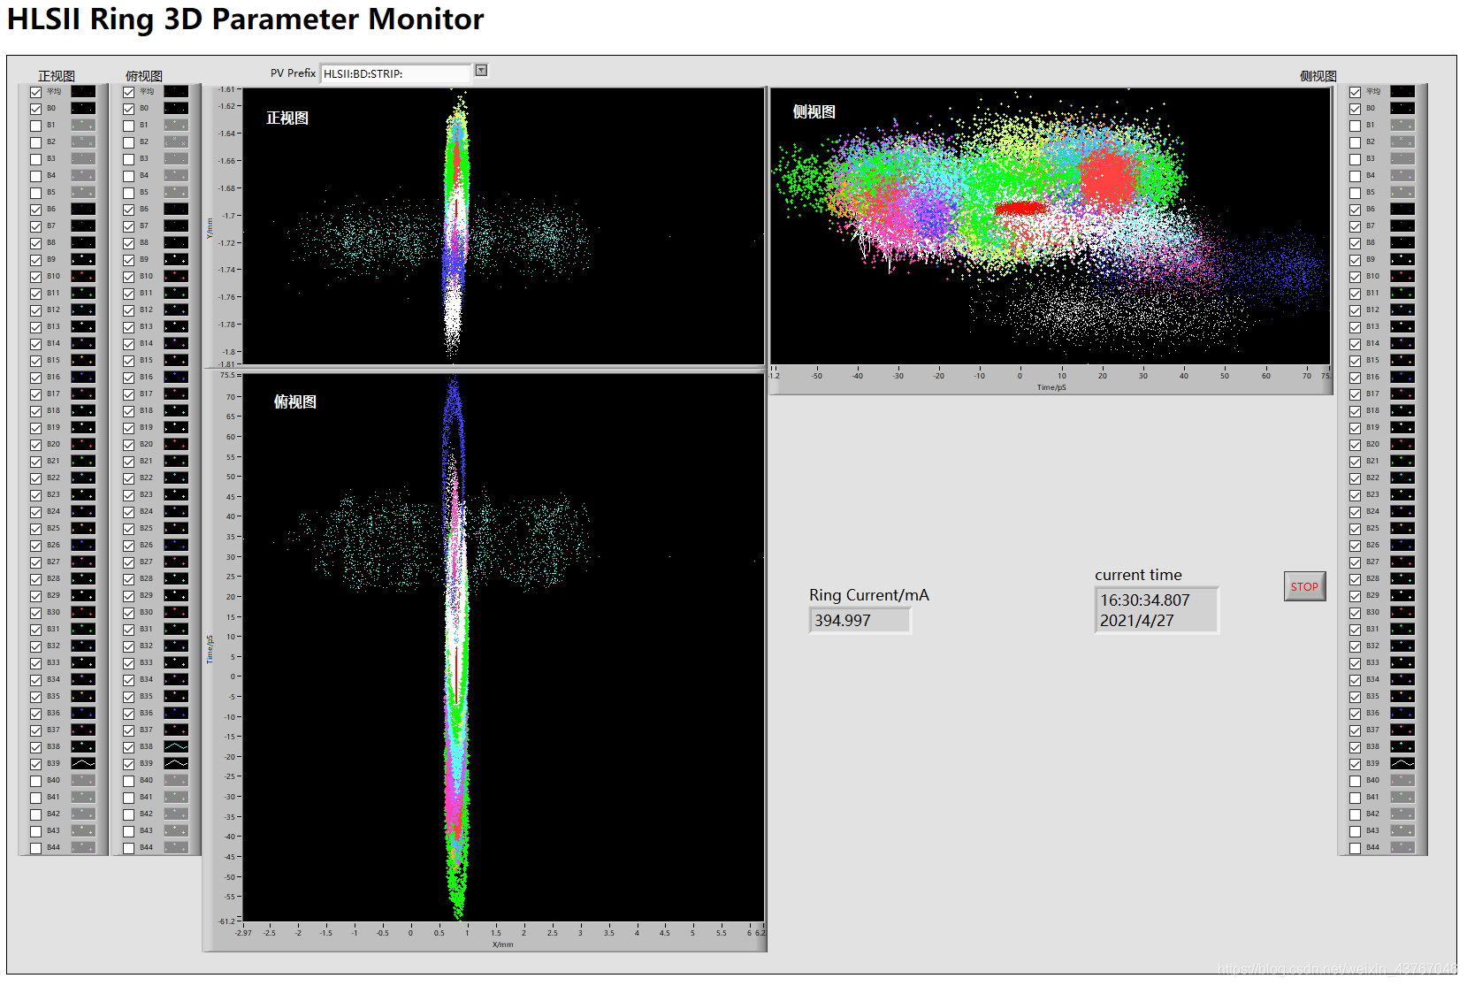
Task: Click the B9 white plot sample in 正视图 legend
Action: tap(83, 259)
